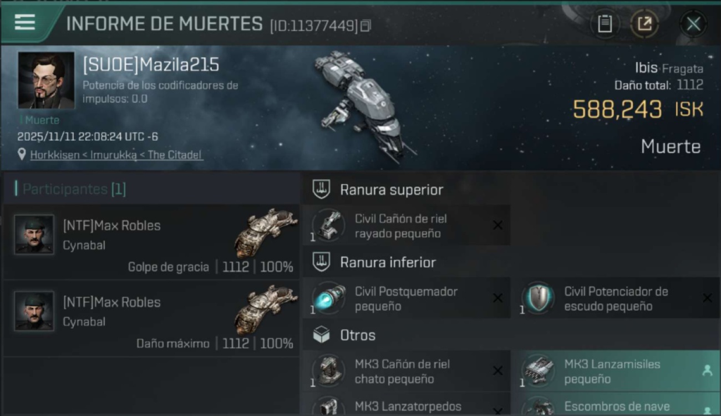Open the hamburger menu
This screenshot has width=721, height=416.
point(25,23)
